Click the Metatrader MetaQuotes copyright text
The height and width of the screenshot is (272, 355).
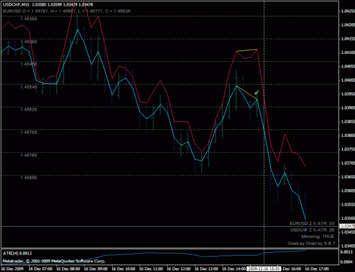(x=54, y=261)
